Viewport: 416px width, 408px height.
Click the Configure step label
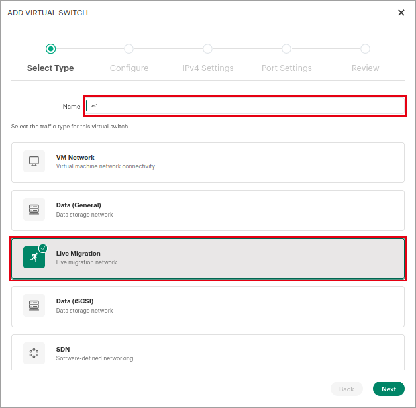129,68
